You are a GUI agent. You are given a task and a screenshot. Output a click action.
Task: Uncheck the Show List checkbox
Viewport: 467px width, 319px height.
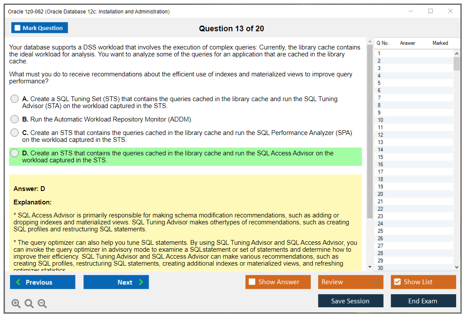coord(397,282)
